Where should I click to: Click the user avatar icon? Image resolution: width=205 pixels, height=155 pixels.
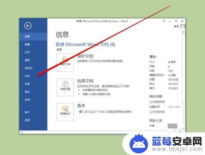[183, 27]
